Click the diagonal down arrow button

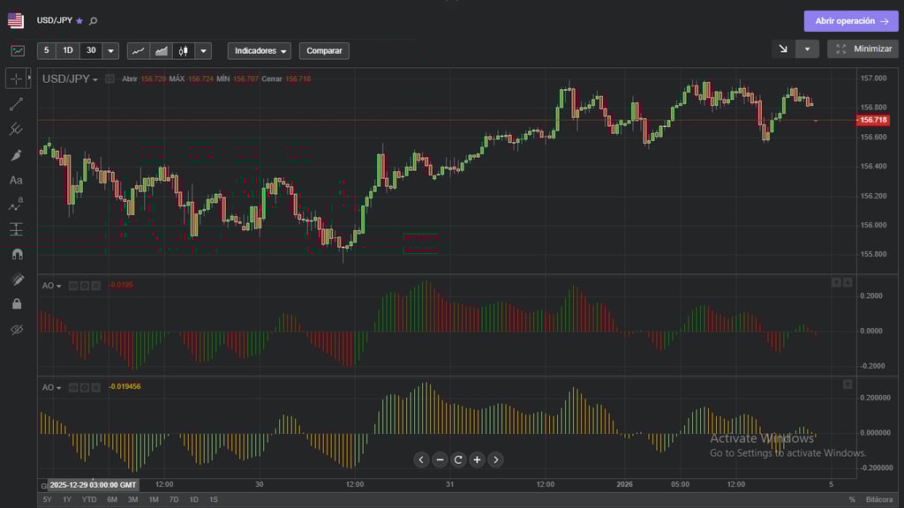[784, 49]
